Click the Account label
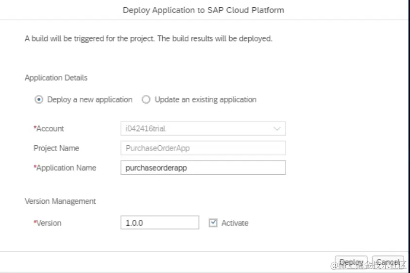Screen dimensions: 410x273 tap(49, 128)
